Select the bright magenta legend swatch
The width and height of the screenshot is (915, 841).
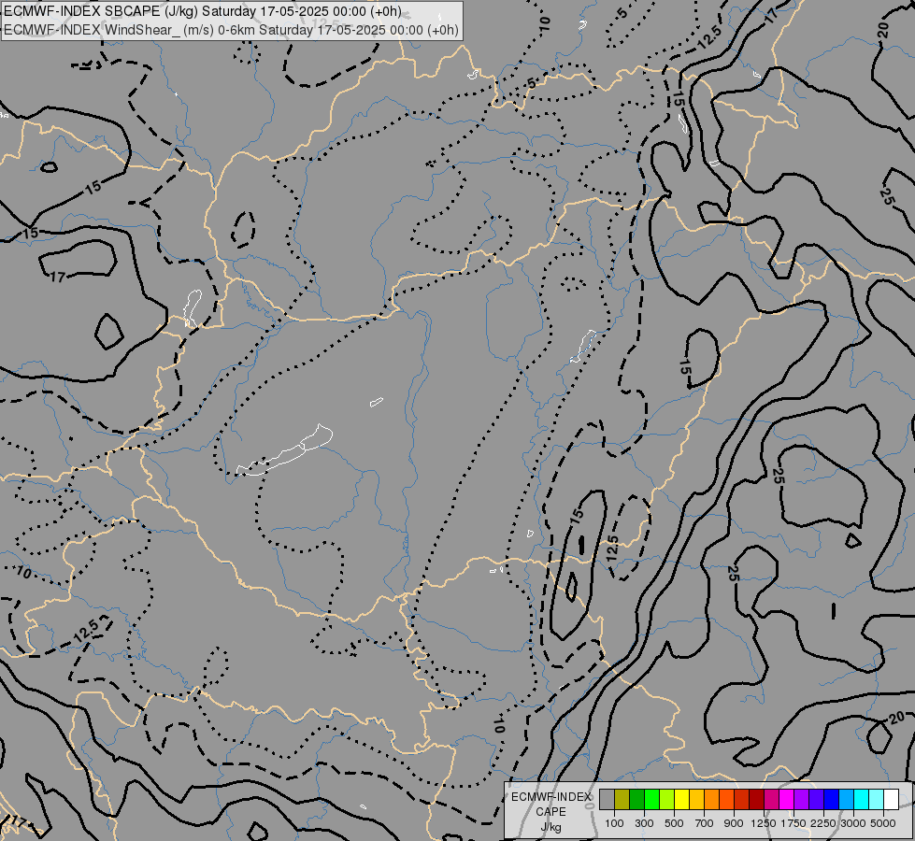(x=787, y=800)
